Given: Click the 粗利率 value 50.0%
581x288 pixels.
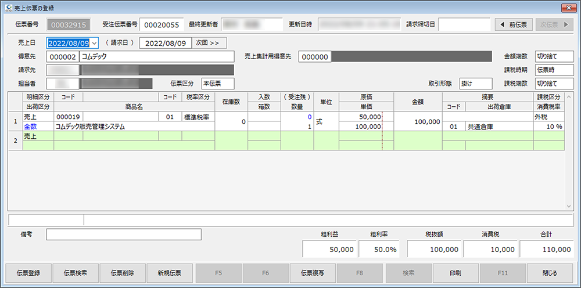Looking at the screenshot, I should click(x=378, y=250).
